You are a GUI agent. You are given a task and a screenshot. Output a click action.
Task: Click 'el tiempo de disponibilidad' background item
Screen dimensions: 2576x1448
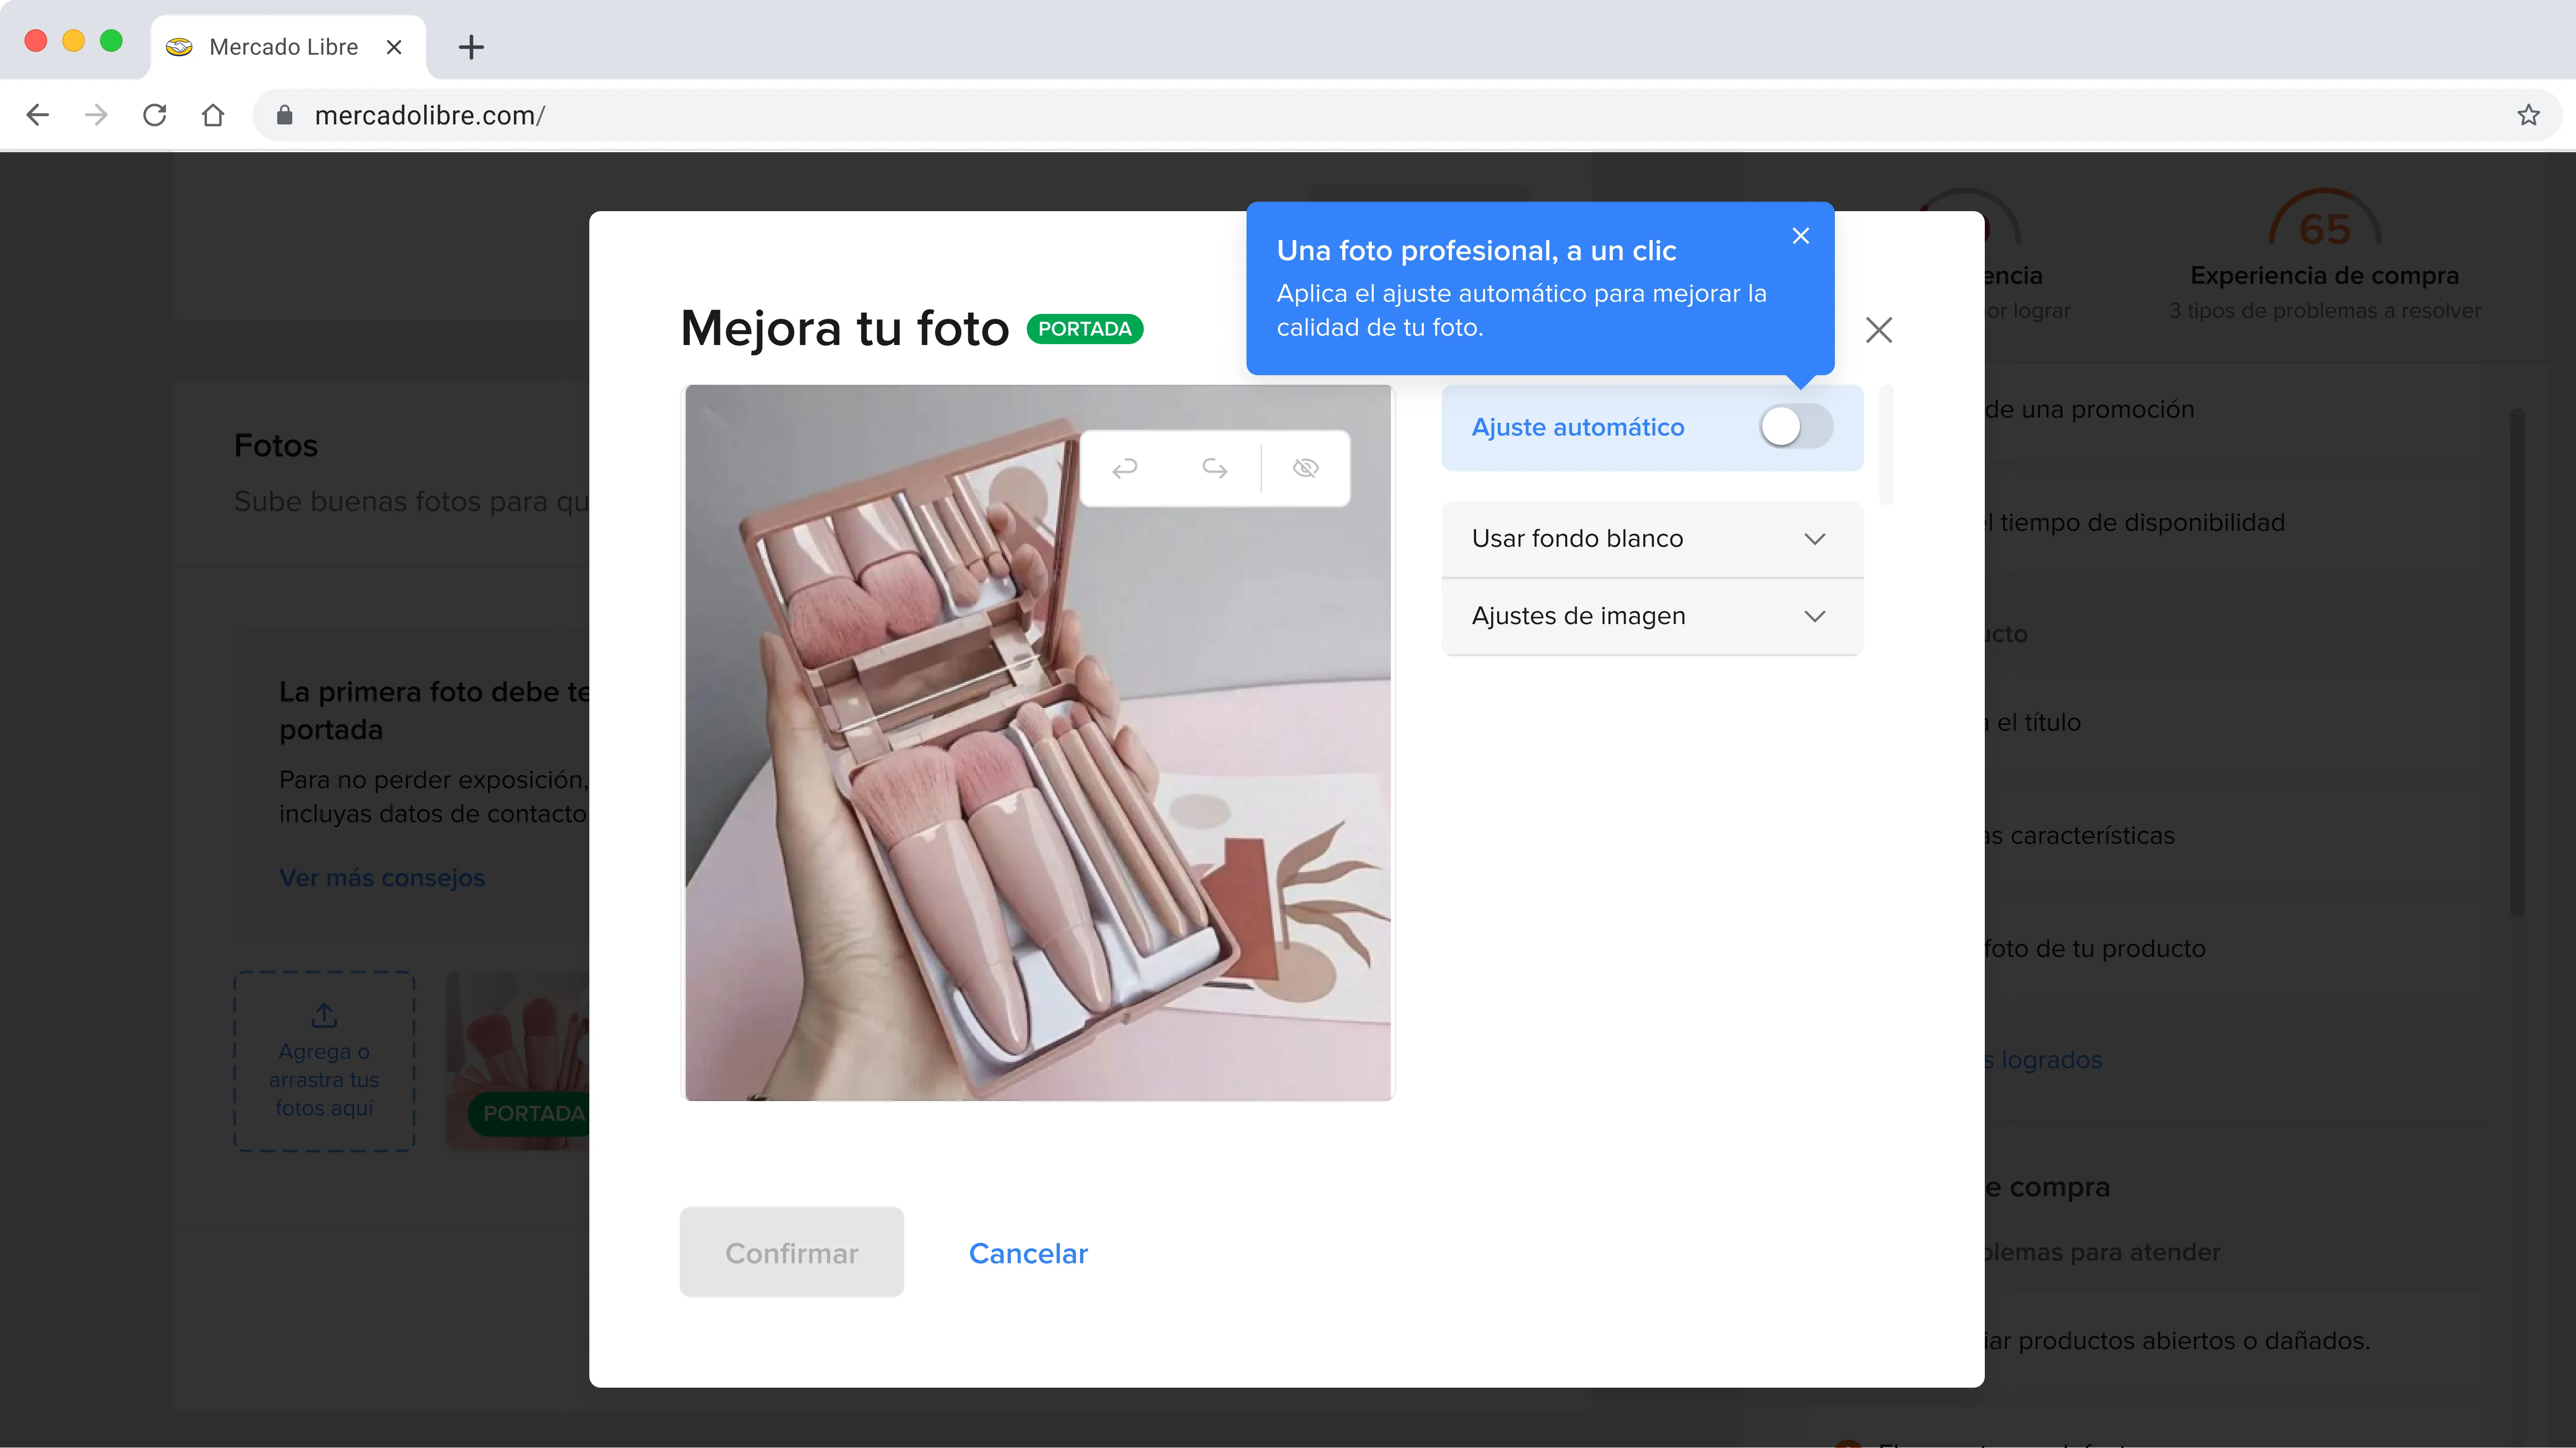pyautogui.click(x=2135, y=523)
